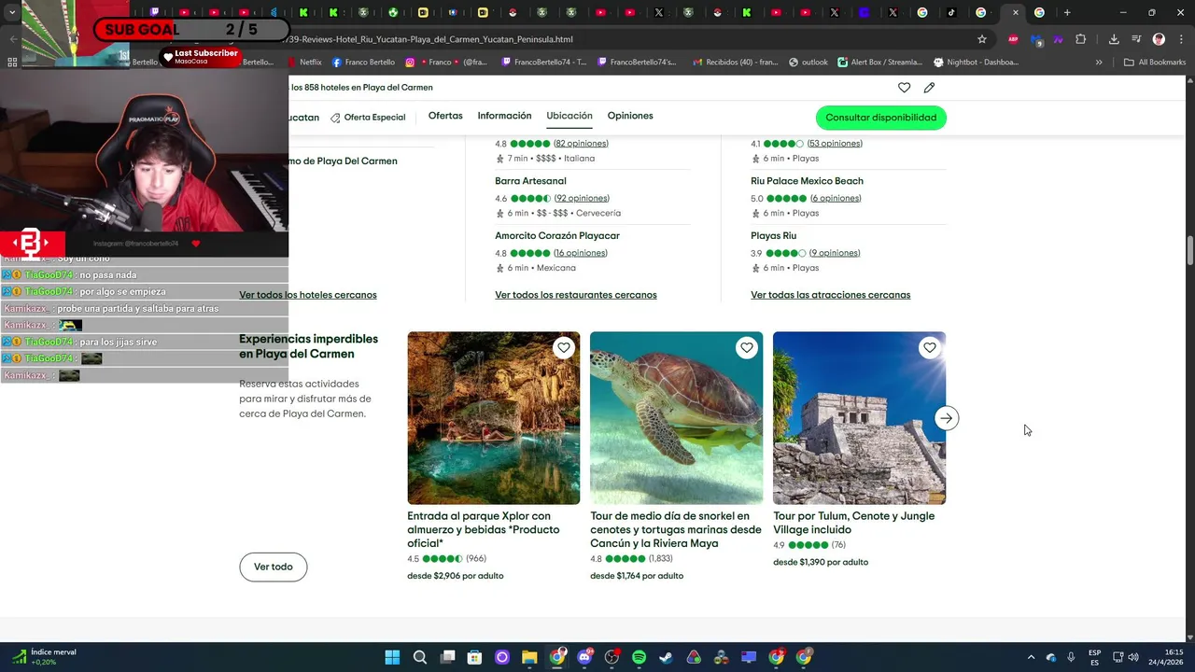
Task: Open the All Bookmarks folder
Action: pos(1155,63)
